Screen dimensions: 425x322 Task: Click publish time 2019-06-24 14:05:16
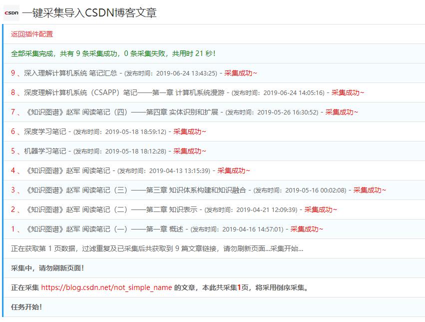pyautogui.click(x=293, y=93)
